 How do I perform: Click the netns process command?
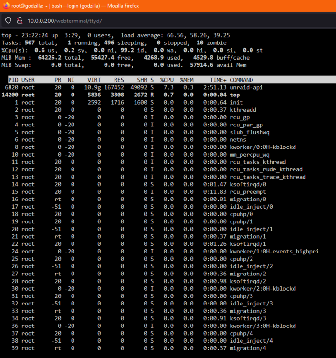(238, 140)
